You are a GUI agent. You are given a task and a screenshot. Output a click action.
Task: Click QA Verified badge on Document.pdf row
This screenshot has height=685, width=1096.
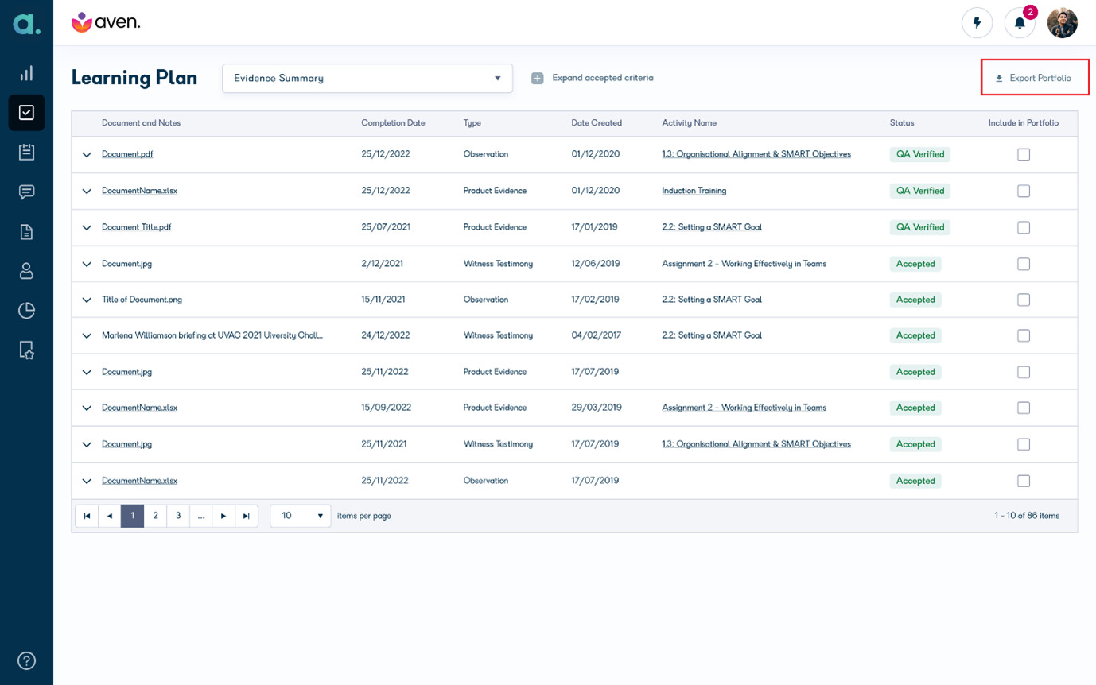(x=920, y=154)
